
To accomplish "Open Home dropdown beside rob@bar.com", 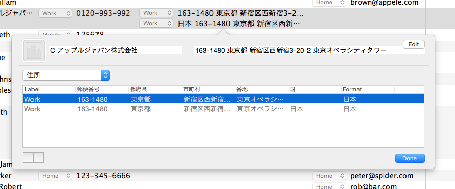I will (x=329, y=186).
